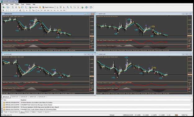This screenshot has width=194, height=117.
Task: Switch timeframe to W1
Action: (61, 10)
